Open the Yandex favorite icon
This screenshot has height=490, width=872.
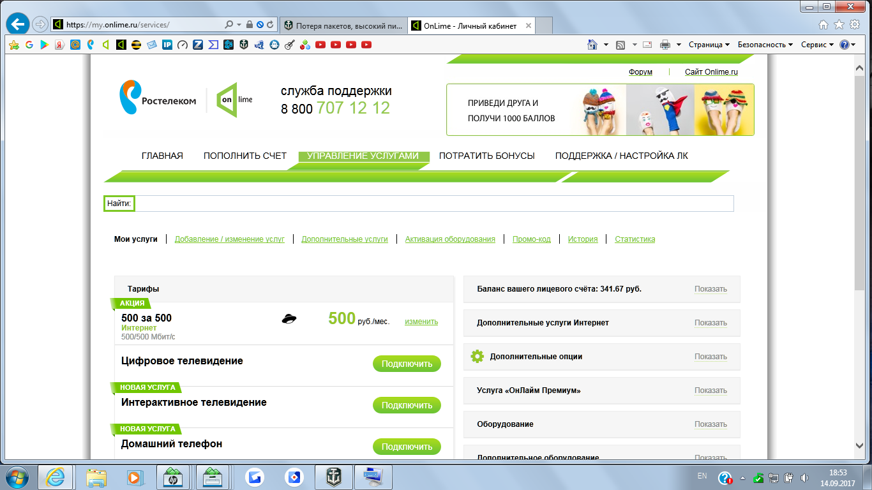(59, 45)
